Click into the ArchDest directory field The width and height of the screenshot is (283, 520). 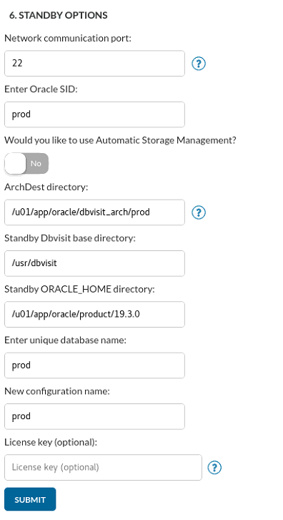[x=94, y=212]
